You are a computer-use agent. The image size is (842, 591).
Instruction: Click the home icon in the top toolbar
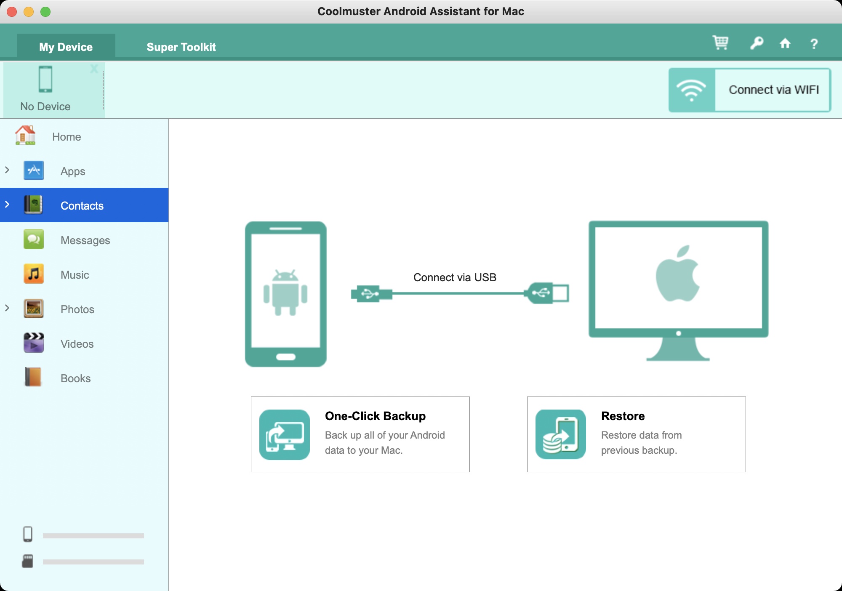click(x=785, y=43)
